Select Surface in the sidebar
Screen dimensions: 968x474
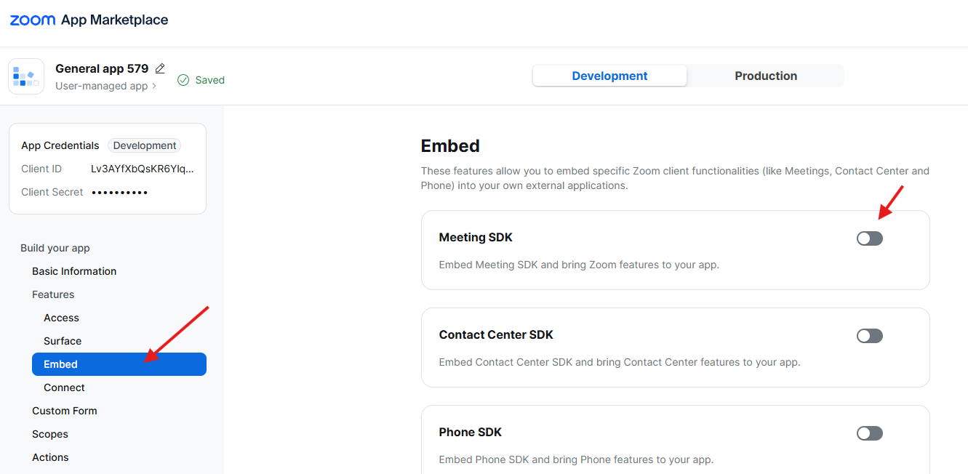63,341
